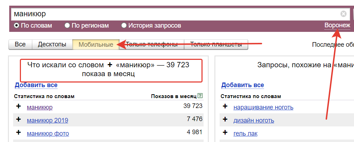Viewport: 354px width, 142px height.
Task: Select the «История запросов» radio button
Action: (x=124, y=25)
